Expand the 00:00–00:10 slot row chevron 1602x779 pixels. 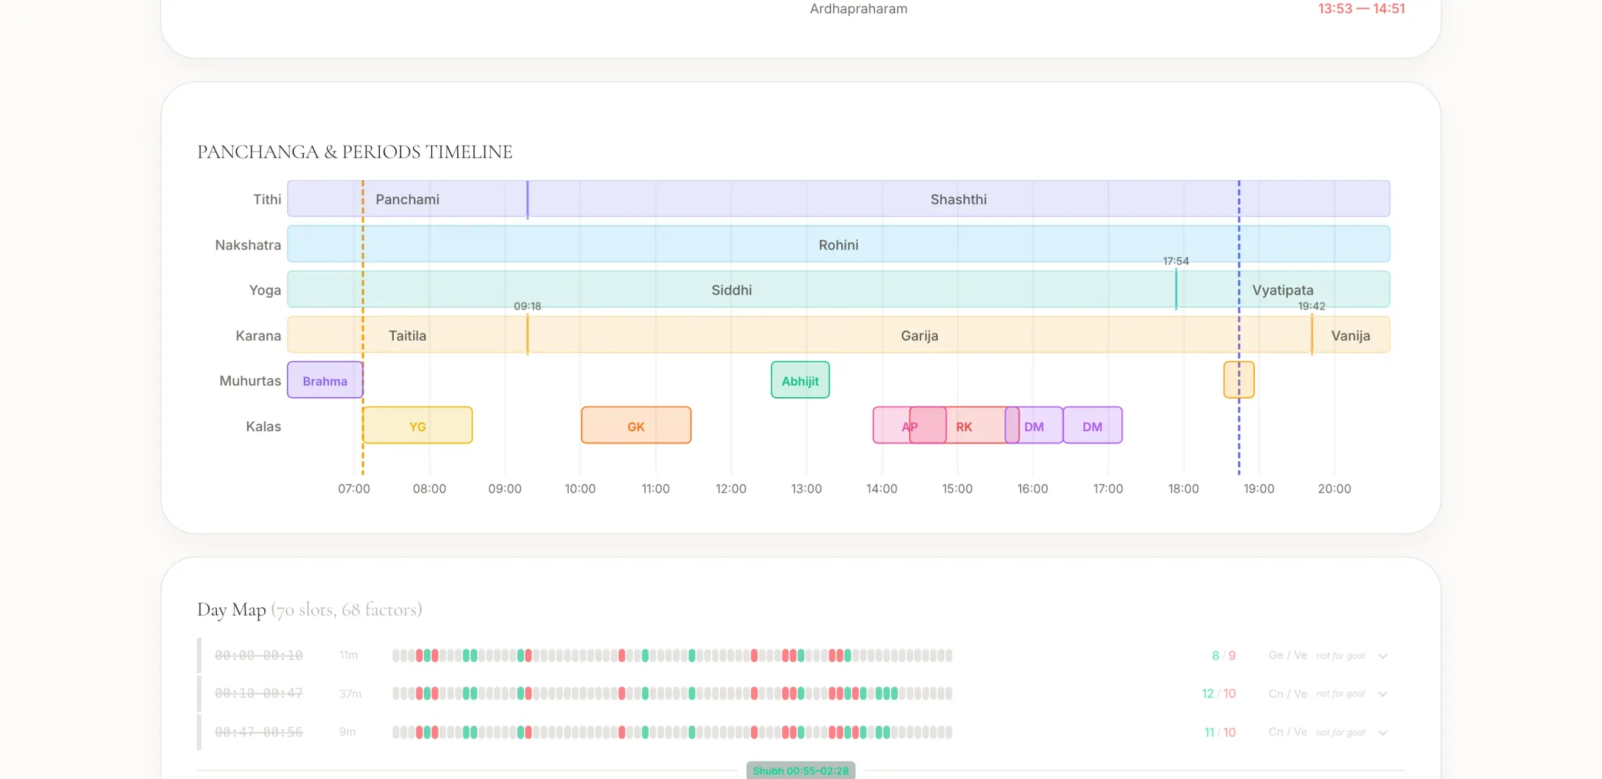[1382, 656]
